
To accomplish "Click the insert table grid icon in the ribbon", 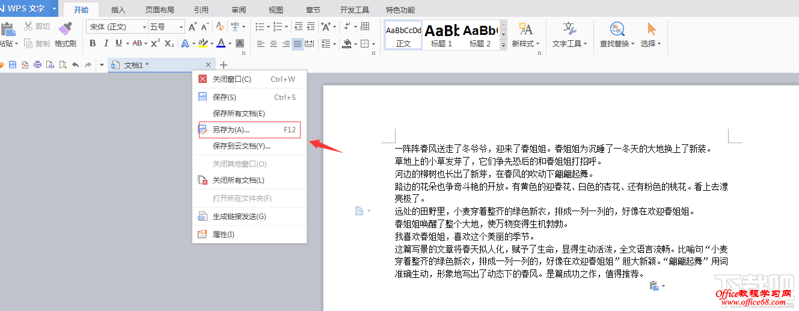I will pyautogui.click(x=365, y=26).
